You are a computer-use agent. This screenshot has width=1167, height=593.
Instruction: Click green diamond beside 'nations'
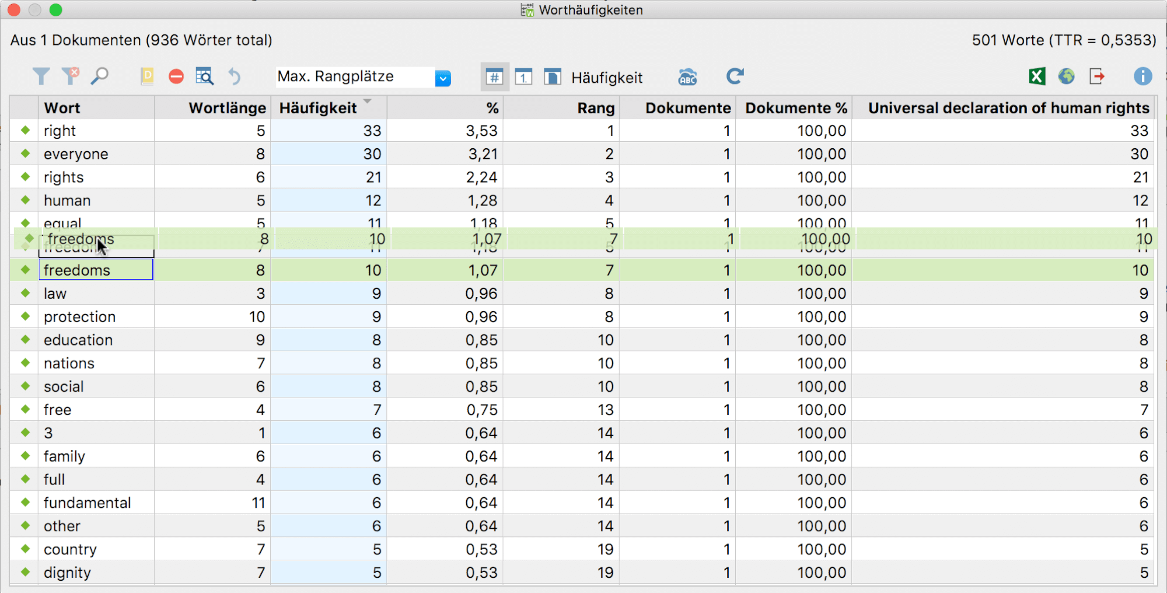25,362
